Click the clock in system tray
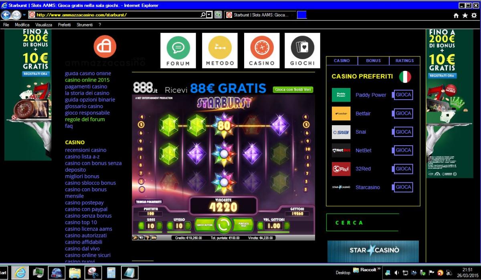 (x=467, y=272)
